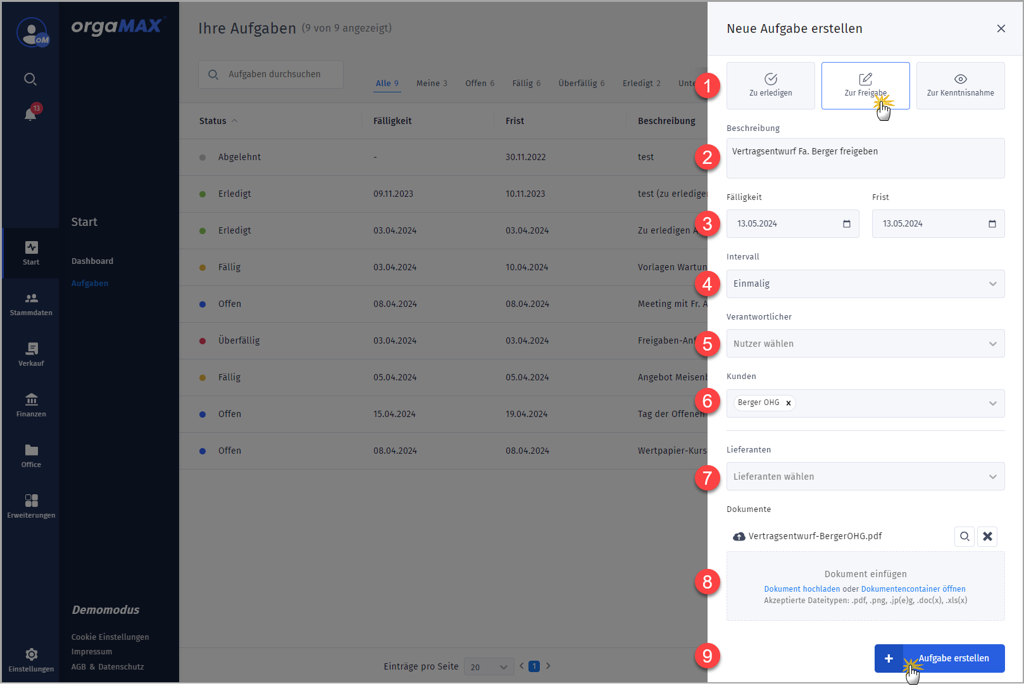Image resolution: width=1024 pixels, height=686 pixels.
Task: Select row with Fälligkeit 15.04.2024
Action: tap(444, 414)
